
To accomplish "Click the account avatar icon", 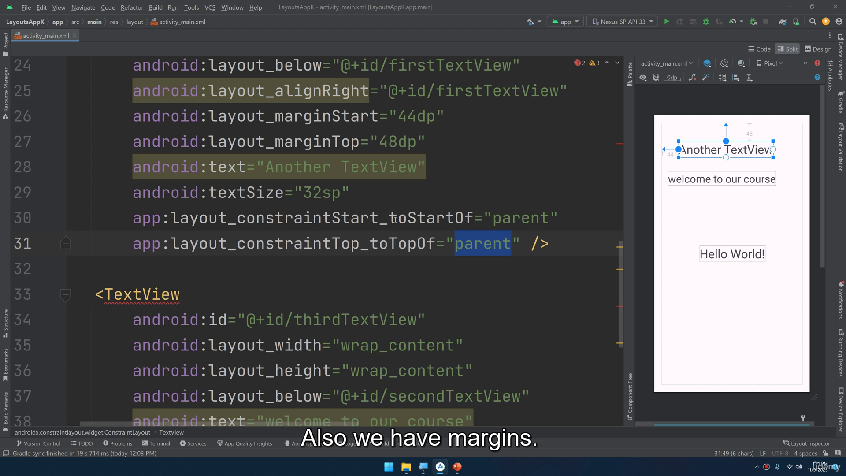I will (x=839, y=22).
